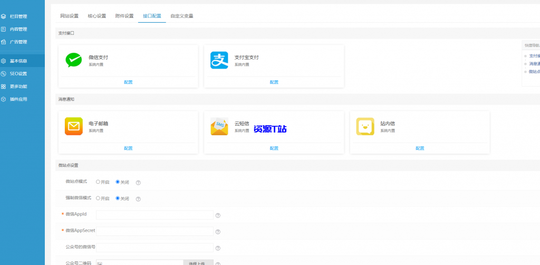Click the SEO设置 sidebar icon
Viewport: 540px width, 265px height.
(4, 74)
